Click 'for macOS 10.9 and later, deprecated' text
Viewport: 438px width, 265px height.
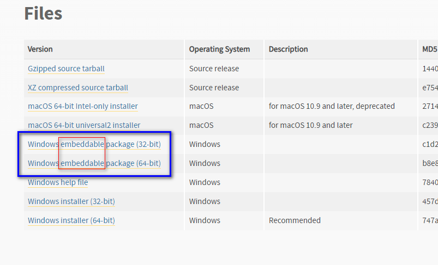pyautogui.click(x=332, y=106)
